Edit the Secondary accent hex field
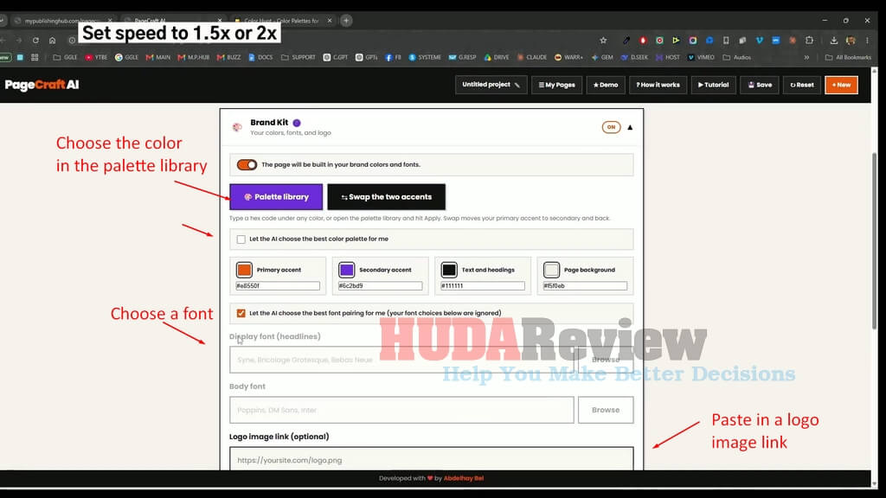This screenshot has height=498, width=886. click(381, 286)
